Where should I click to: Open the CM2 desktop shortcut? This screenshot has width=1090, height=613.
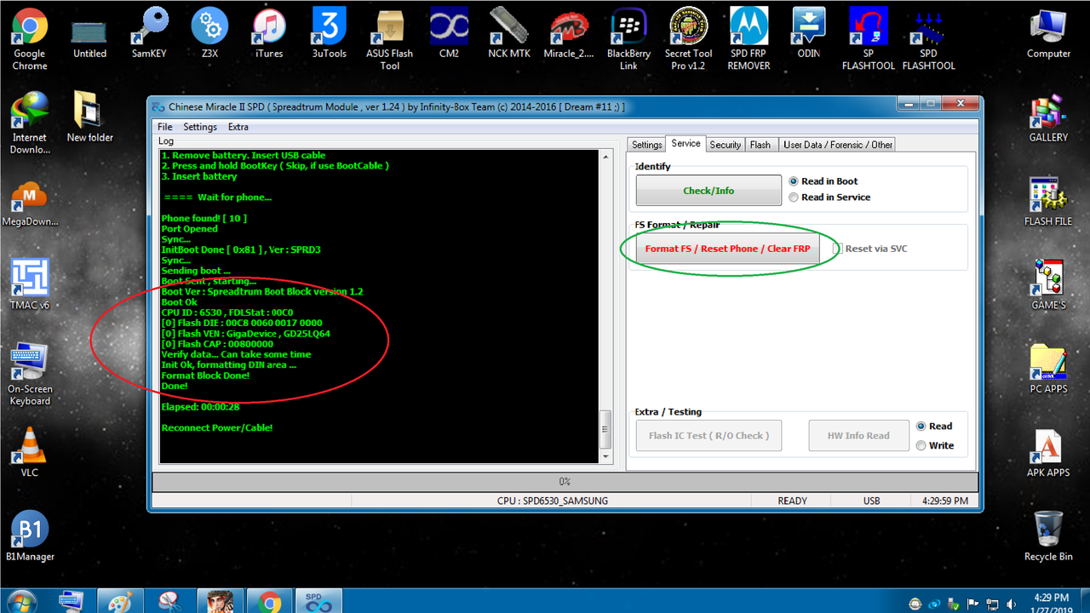coord(449,34)
